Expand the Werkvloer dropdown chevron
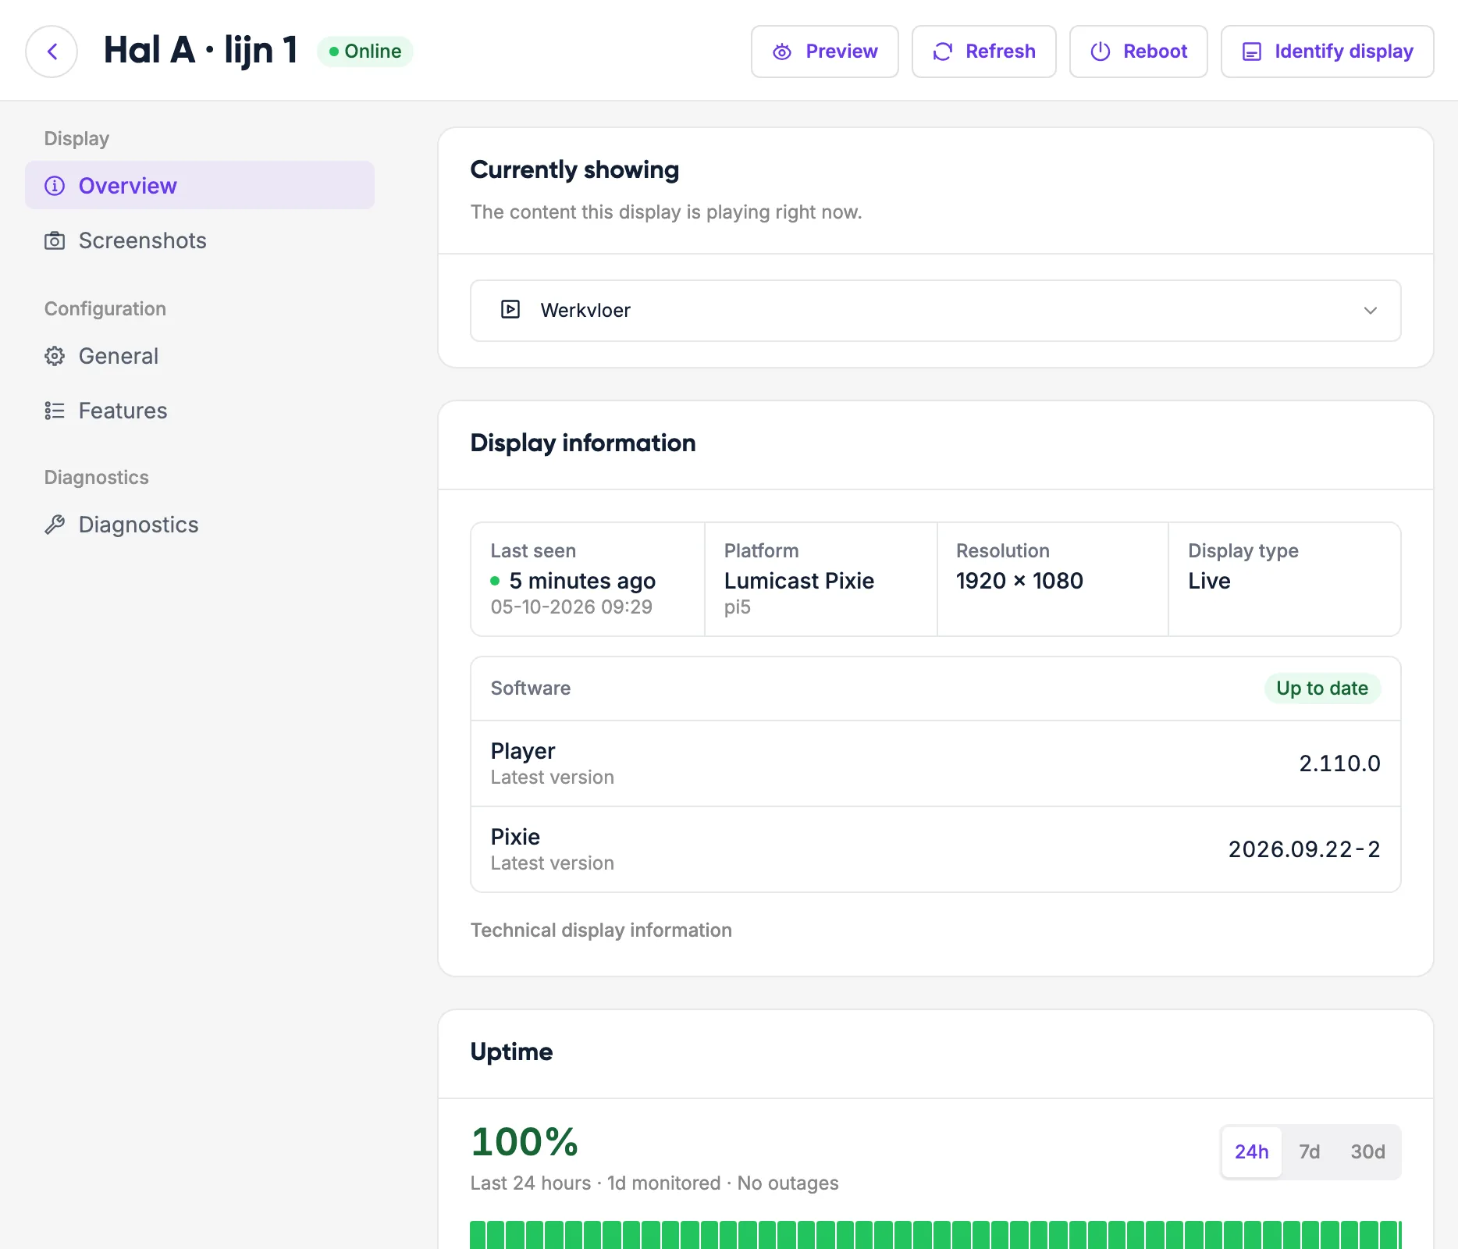This screenshot has width=1458, height=1249. (1371, 311)
